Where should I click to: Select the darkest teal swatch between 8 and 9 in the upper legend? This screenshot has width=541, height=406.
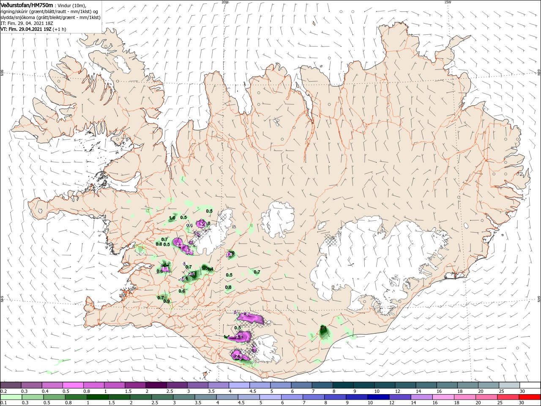pyautogui.click(x=343, y=385)
